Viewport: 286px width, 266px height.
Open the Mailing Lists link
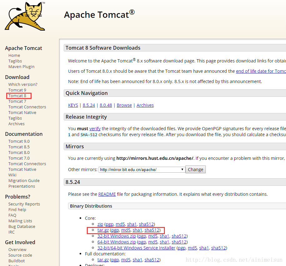click(x=20, y=221)
